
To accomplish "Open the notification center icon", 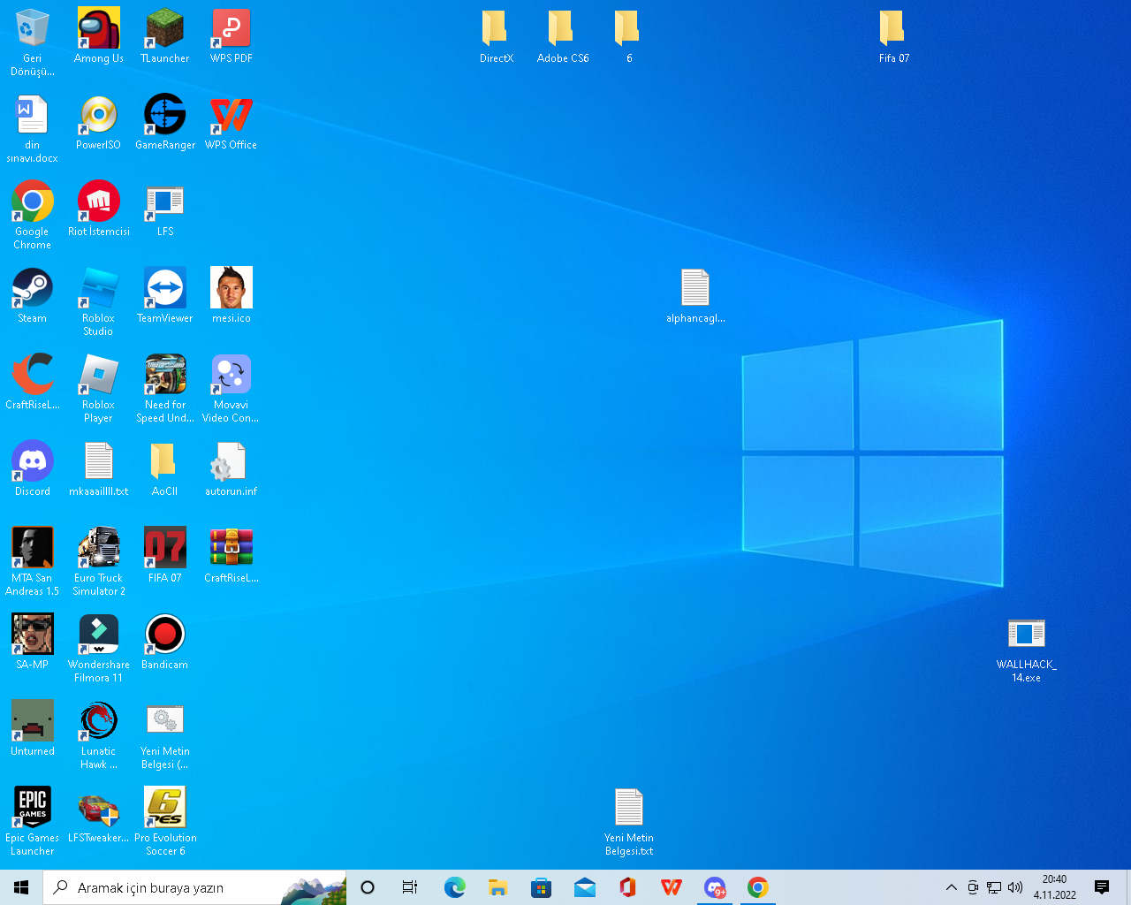I will pyautogui.click(x=1101, y=887).
